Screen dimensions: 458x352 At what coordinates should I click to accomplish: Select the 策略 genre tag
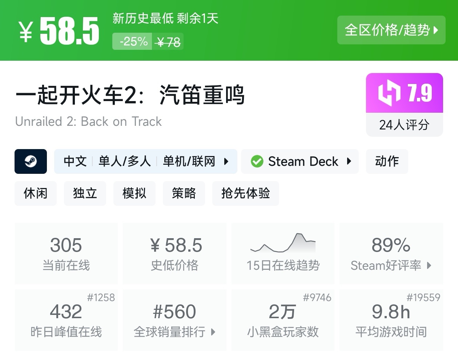pos(184,193)
